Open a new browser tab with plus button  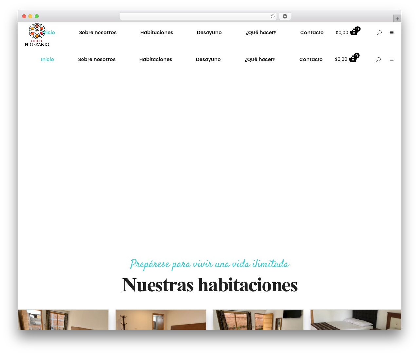coord(397,19)
